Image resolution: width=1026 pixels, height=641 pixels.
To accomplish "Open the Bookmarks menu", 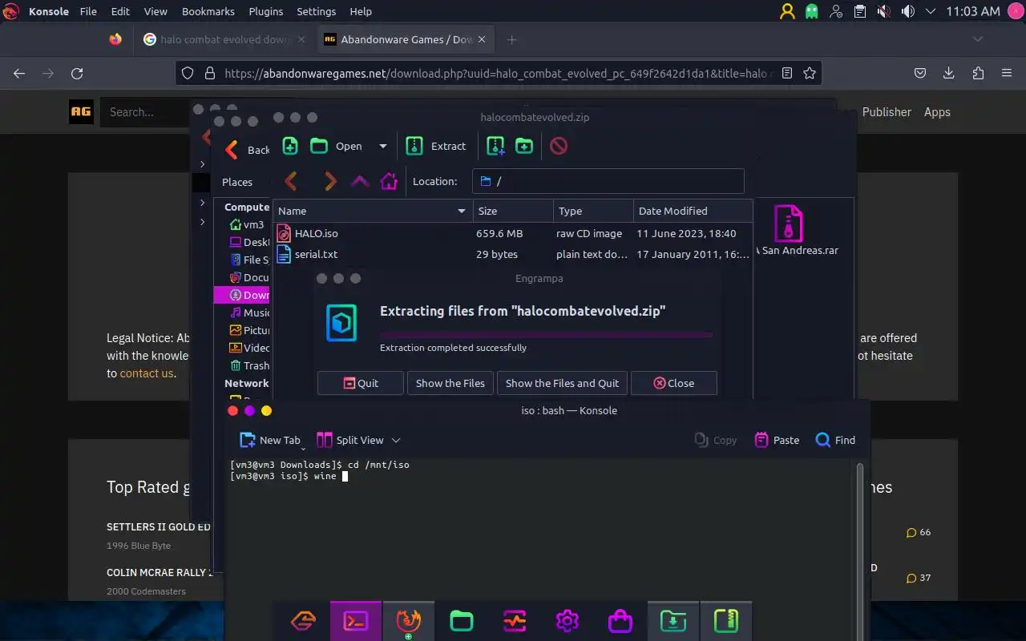I will (208, 11).
